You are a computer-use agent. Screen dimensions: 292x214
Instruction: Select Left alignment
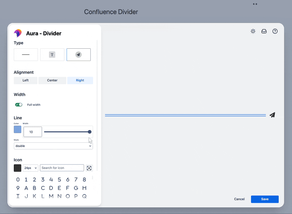(26, 80)
